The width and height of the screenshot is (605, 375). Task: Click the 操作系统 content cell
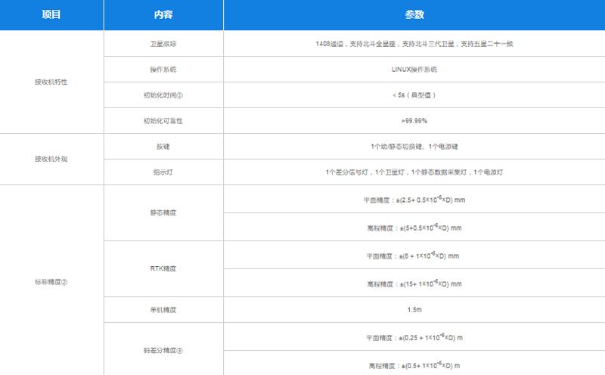click(x=163, y=70)
